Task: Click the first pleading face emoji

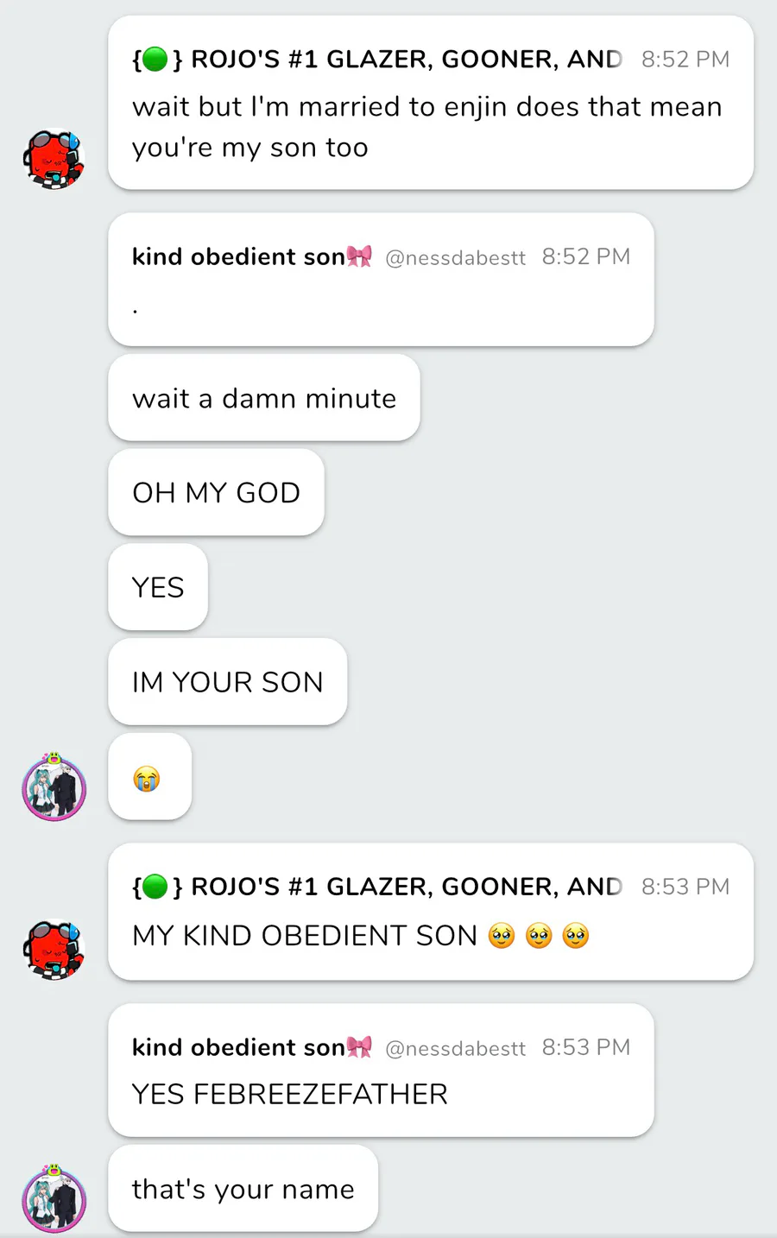Action: (502, 936)
